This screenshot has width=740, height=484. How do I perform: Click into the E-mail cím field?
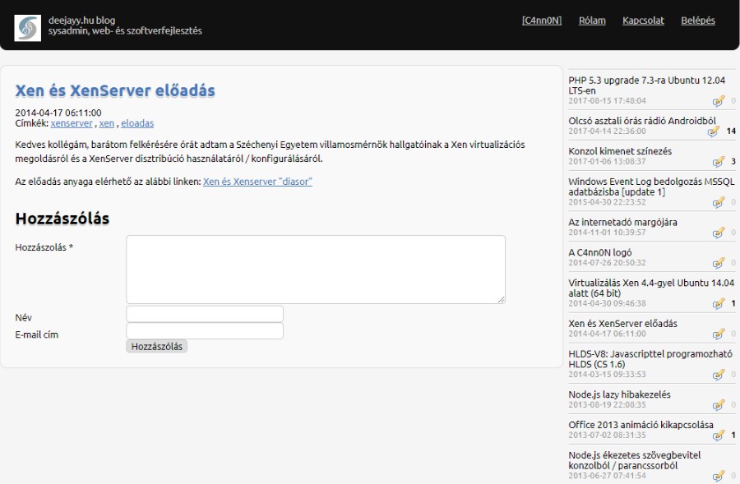(204, 331)
